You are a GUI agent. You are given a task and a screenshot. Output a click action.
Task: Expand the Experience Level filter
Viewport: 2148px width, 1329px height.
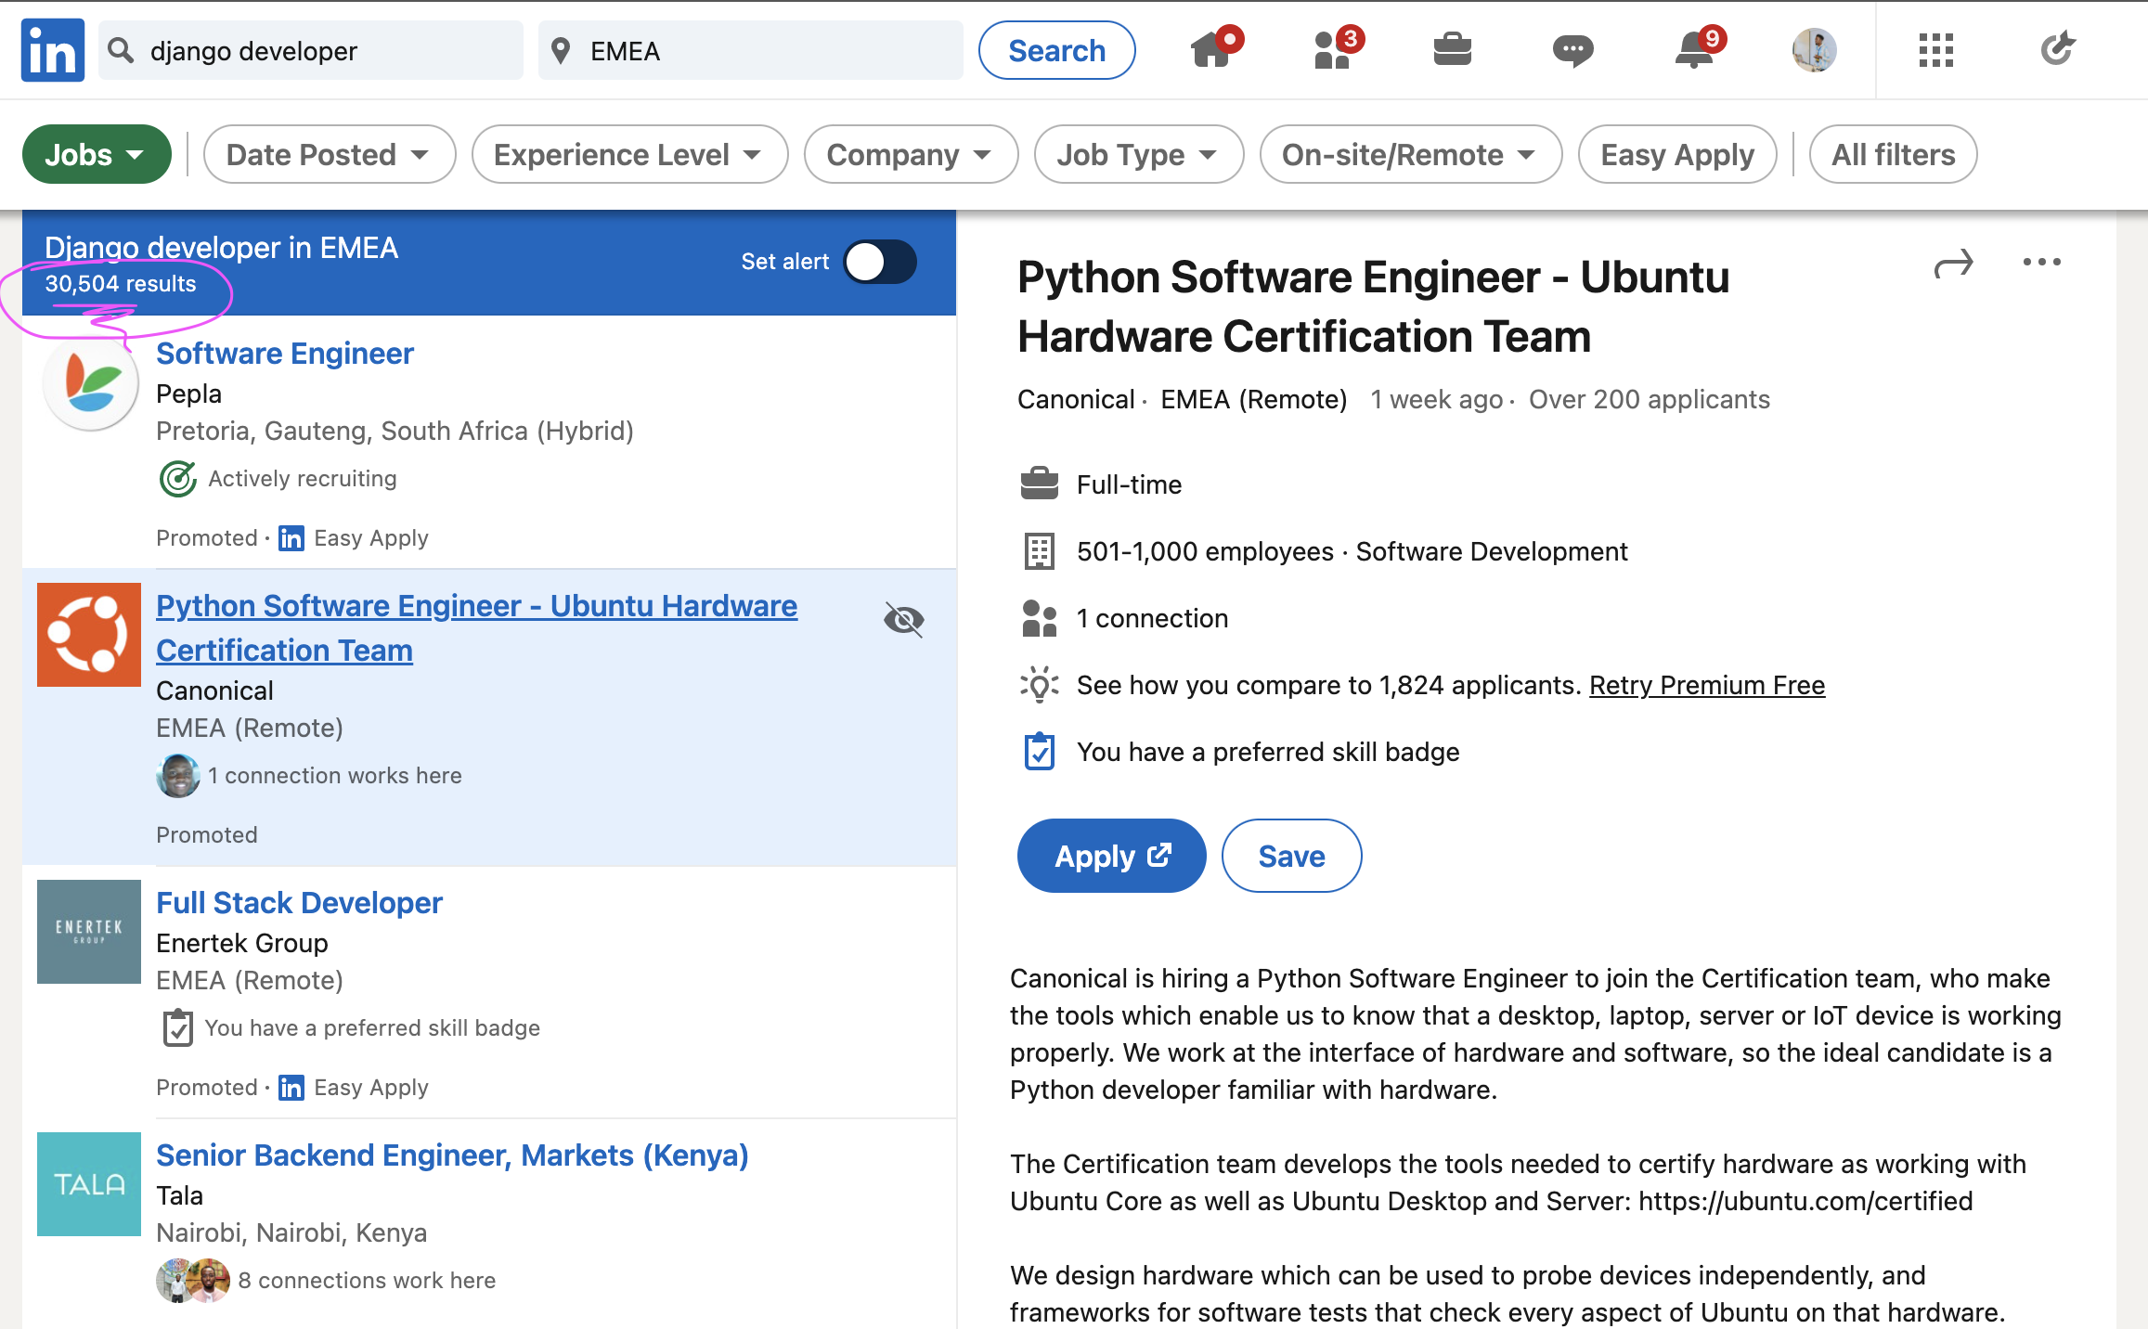(629, 154)
